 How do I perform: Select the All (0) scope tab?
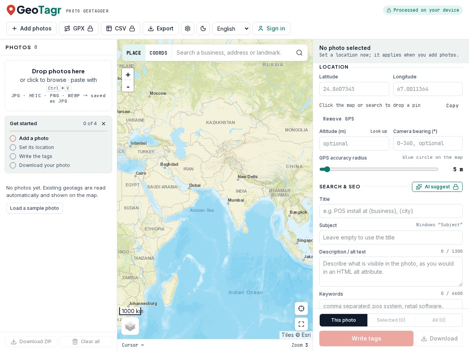pyautogui.click(x=439, y=320)
